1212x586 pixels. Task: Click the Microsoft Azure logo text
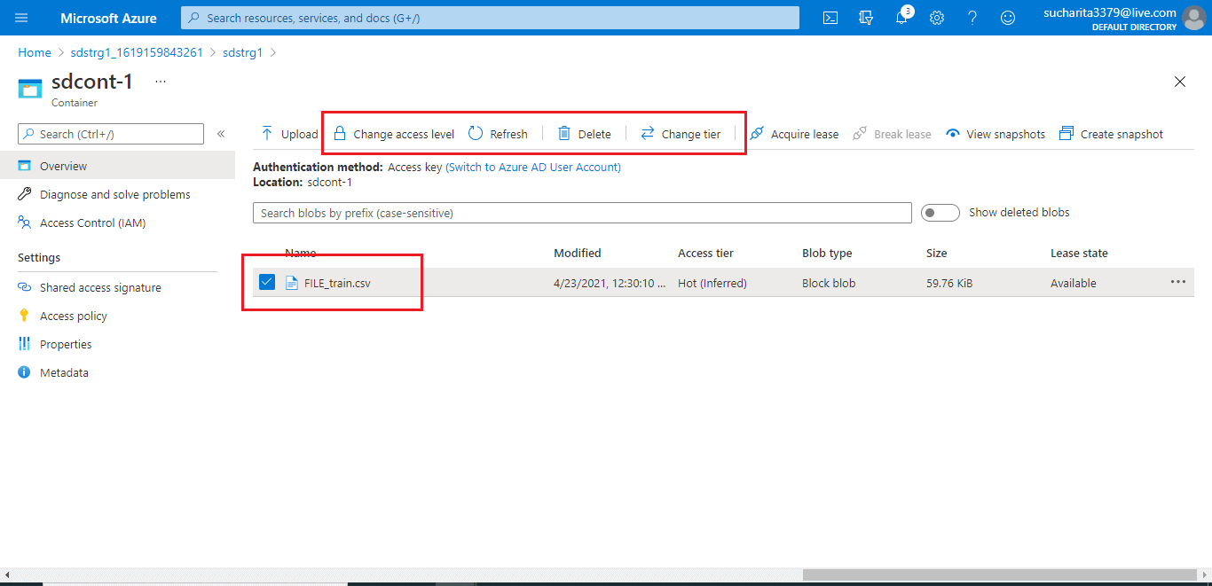pos(108,18)
